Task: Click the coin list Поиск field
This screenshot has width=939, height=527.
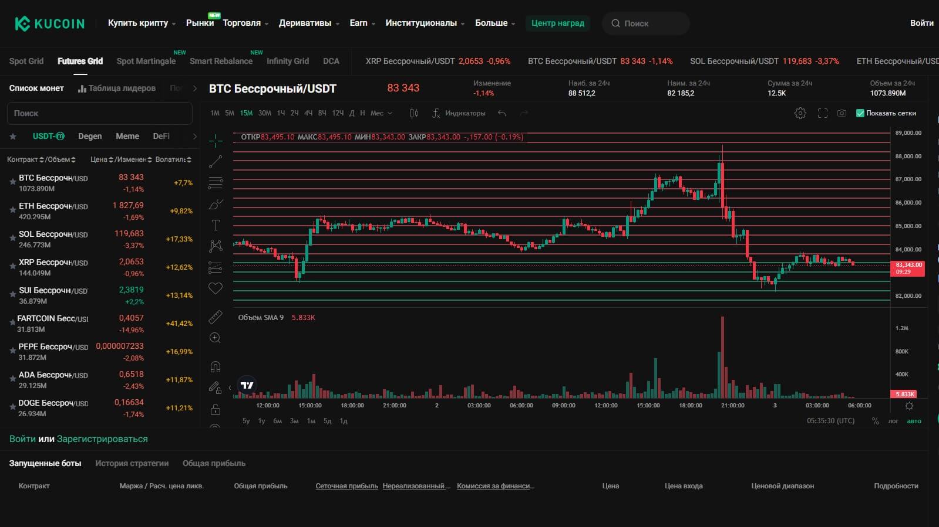Action: click(100, 113)
